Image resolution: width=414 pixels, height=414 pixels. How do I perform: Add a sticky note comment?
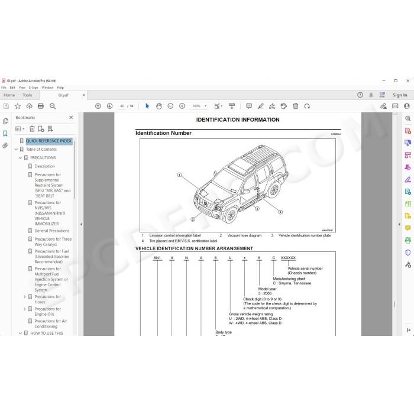coord(249,106)
